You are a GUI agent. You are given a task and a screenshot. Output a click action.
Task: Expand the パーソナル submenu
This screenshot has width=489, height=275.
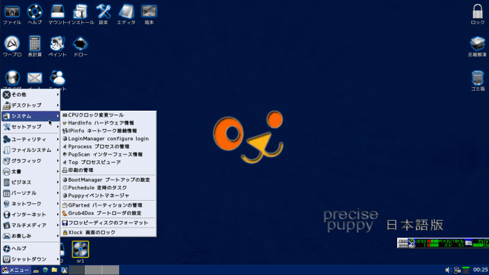31,193
